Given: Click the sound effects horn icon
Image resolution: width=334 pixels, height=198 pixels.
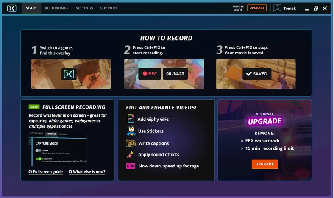Looking at the screenshot, I should pos(131,154).
